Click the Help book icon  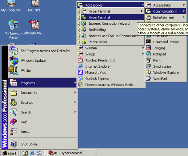(x=13, y=122)
